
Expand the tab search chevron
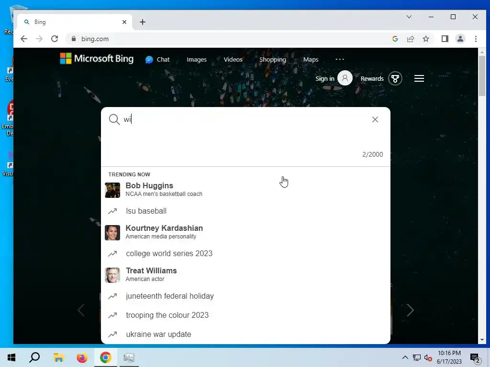tap(409, 17)
